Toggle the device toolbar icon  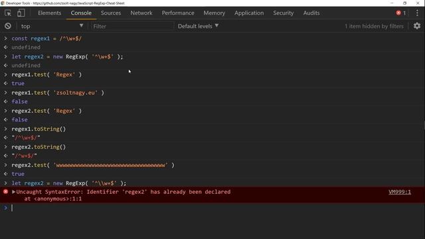[21, 13]
